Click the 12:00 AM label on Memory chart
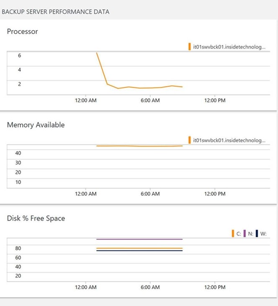Viewport: 278px width, 306px height. [86, 194]
